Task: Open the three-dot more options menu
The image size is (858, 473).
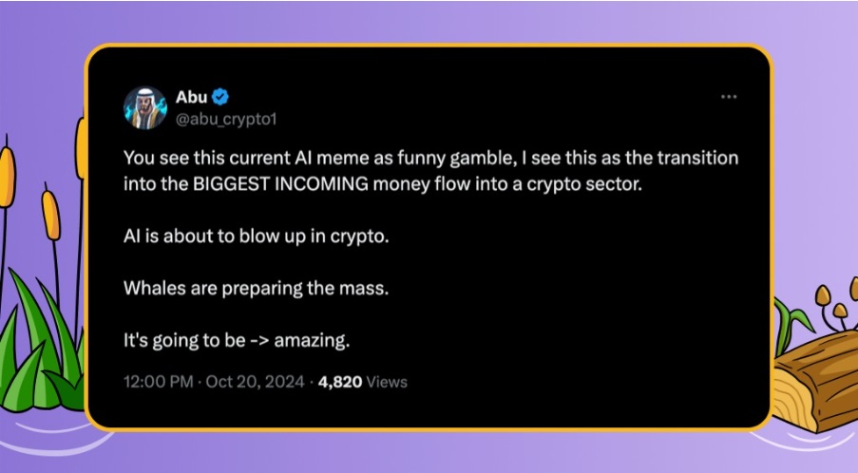Action: 729,97
